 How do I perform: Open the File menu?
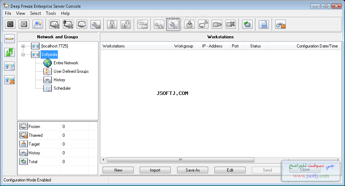[8, 13]
